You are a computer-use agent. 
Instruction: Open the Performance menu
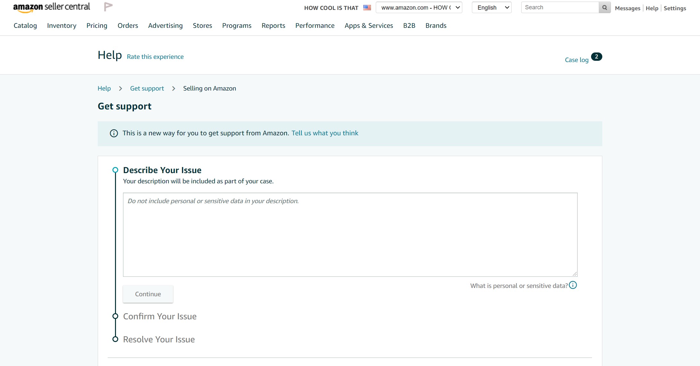click(315, 26)
